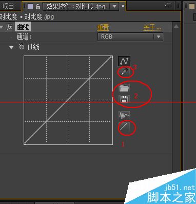This screenshot has width=196, height=204.
Task: Toggle the stopwatch next to 曲线 property
Action: [22, 47]
